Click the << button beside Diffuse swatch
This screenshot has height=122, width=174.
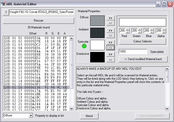(110, 23)
